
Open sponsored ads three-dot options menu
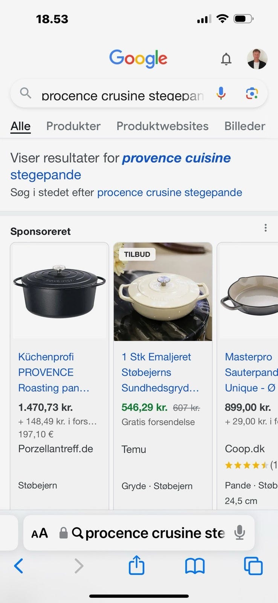(266, 228)
